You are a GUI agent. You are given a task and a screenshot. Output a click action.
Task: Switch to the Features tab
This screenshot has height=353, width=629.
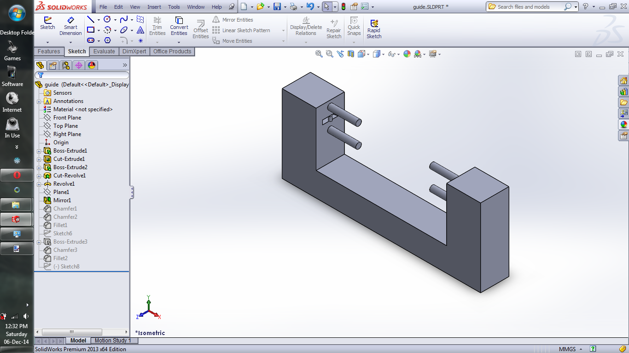point(49,51)
